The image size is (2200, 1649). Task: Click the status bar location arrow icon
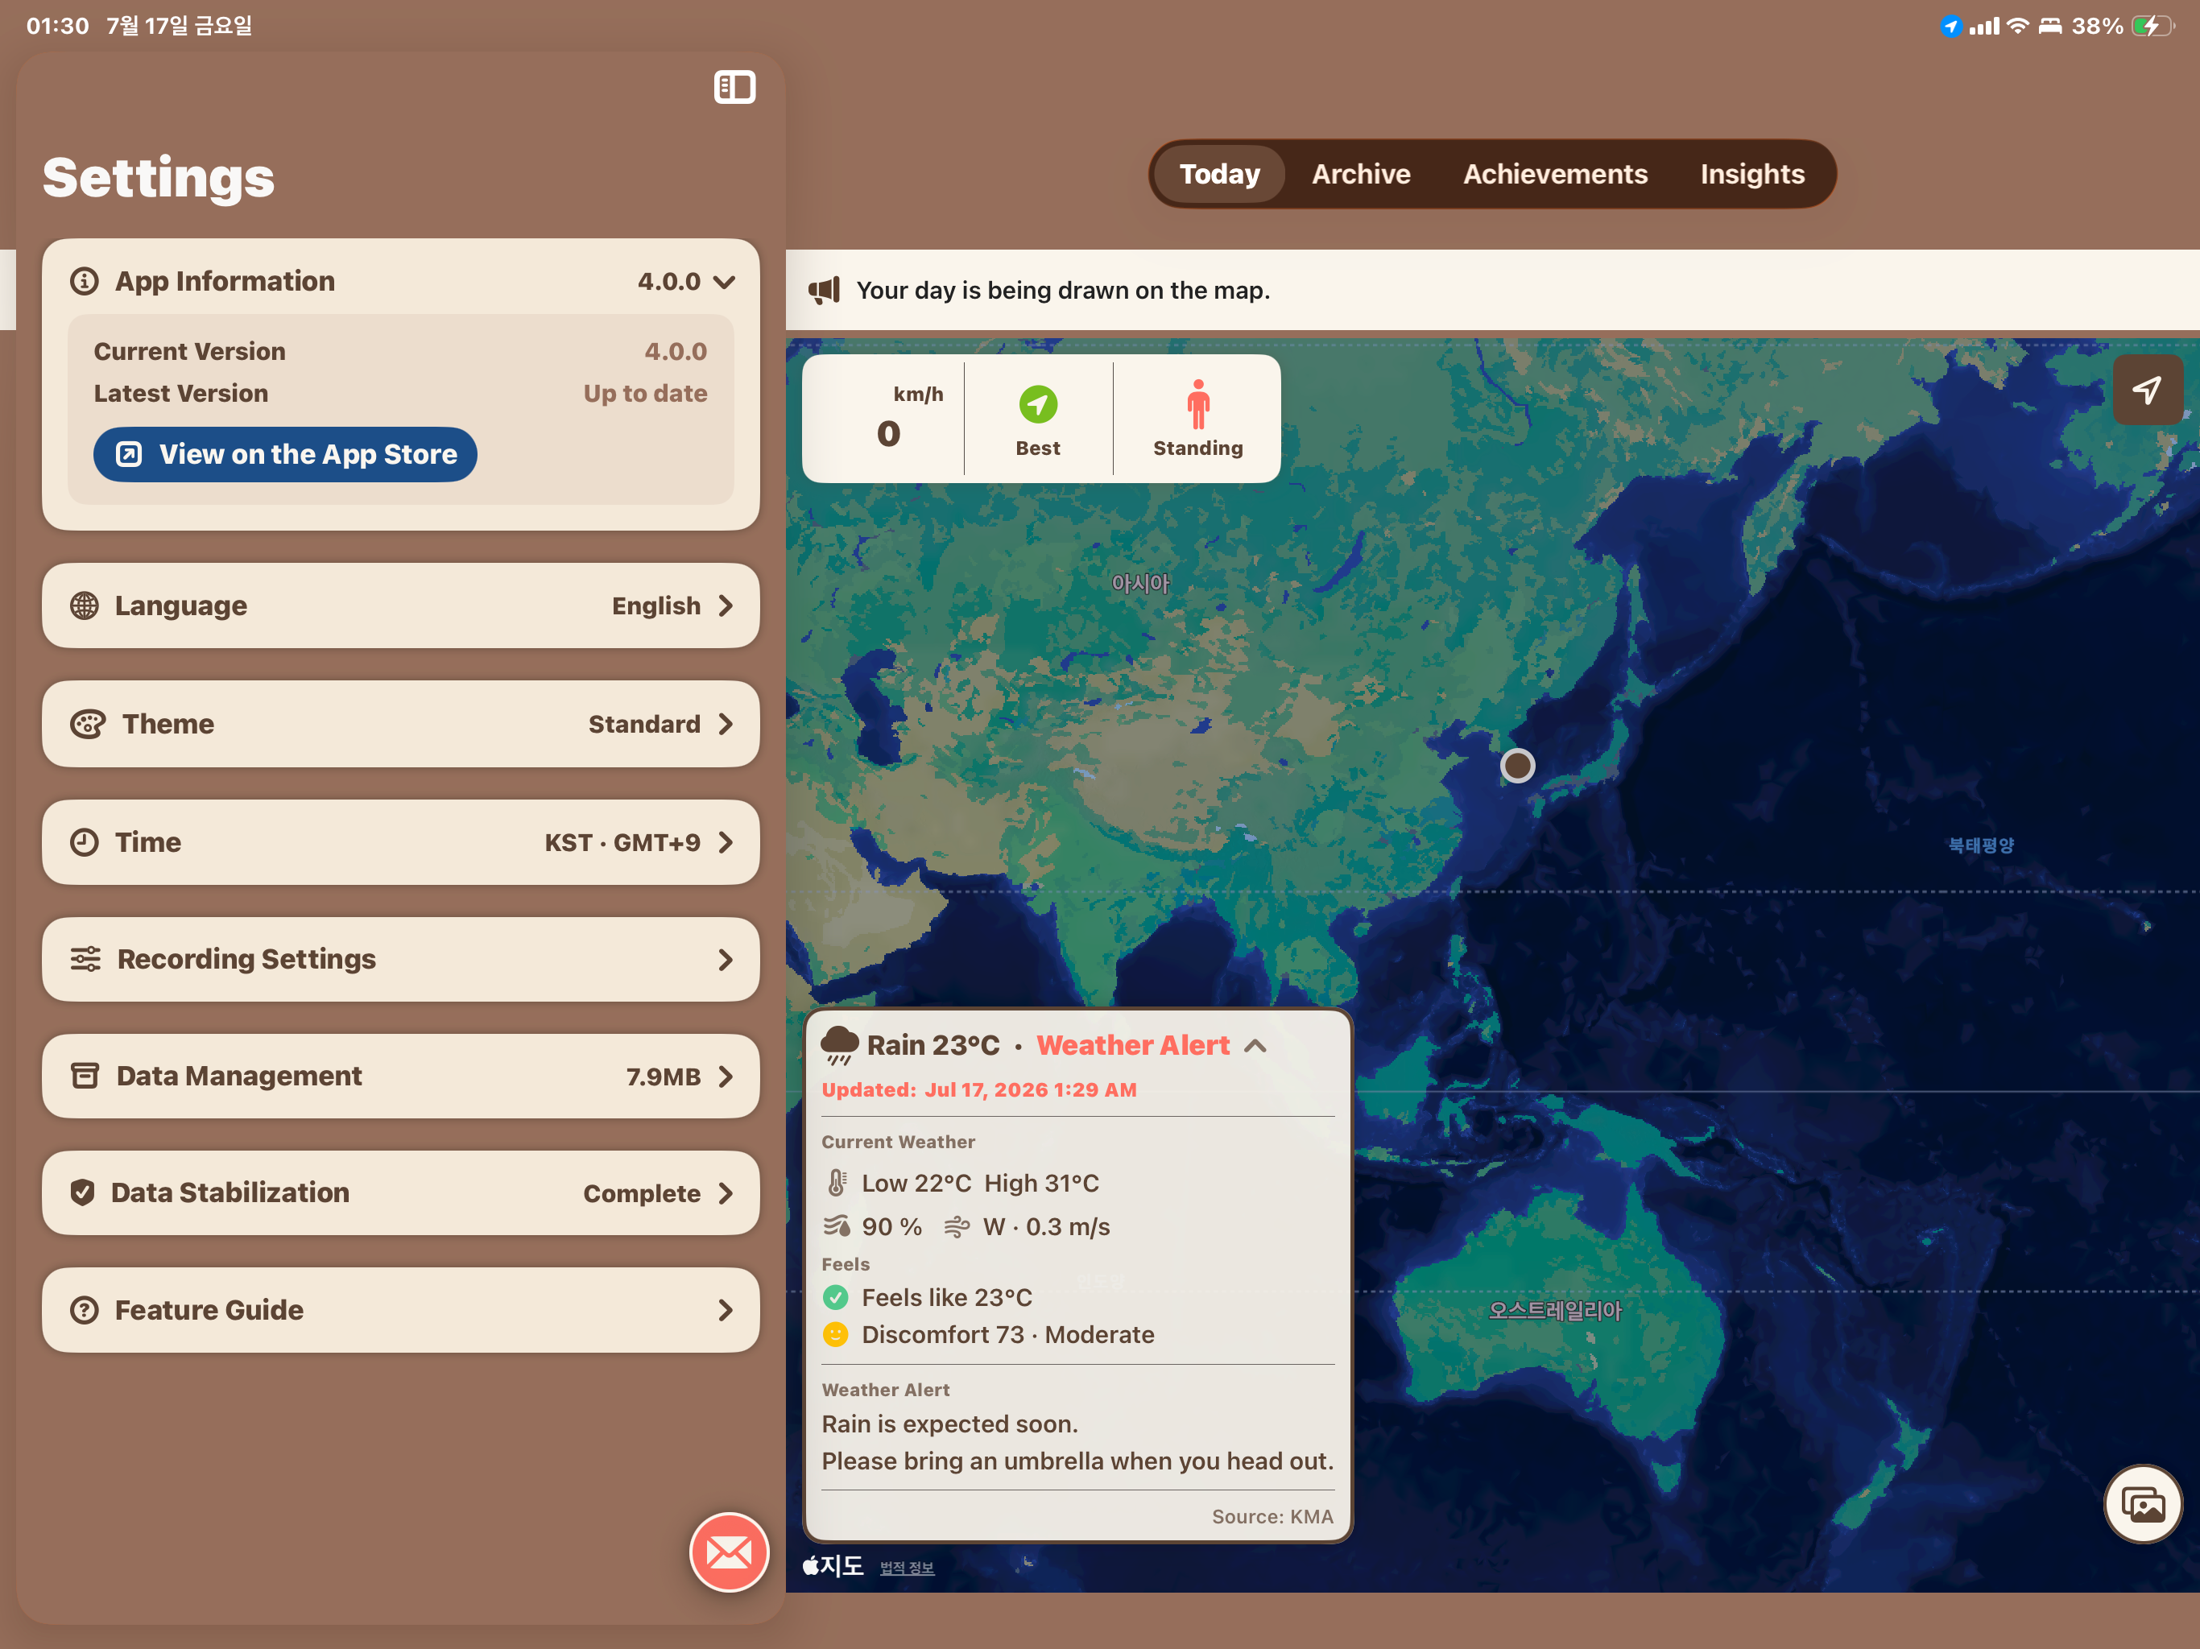tap(1950, 27)
